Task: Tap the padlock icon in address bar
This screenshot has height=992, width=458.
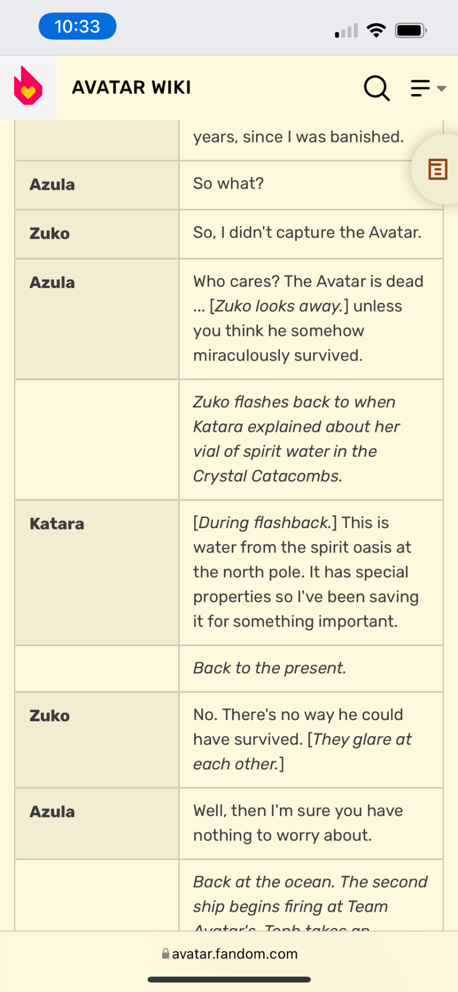Action: (166, 953)
